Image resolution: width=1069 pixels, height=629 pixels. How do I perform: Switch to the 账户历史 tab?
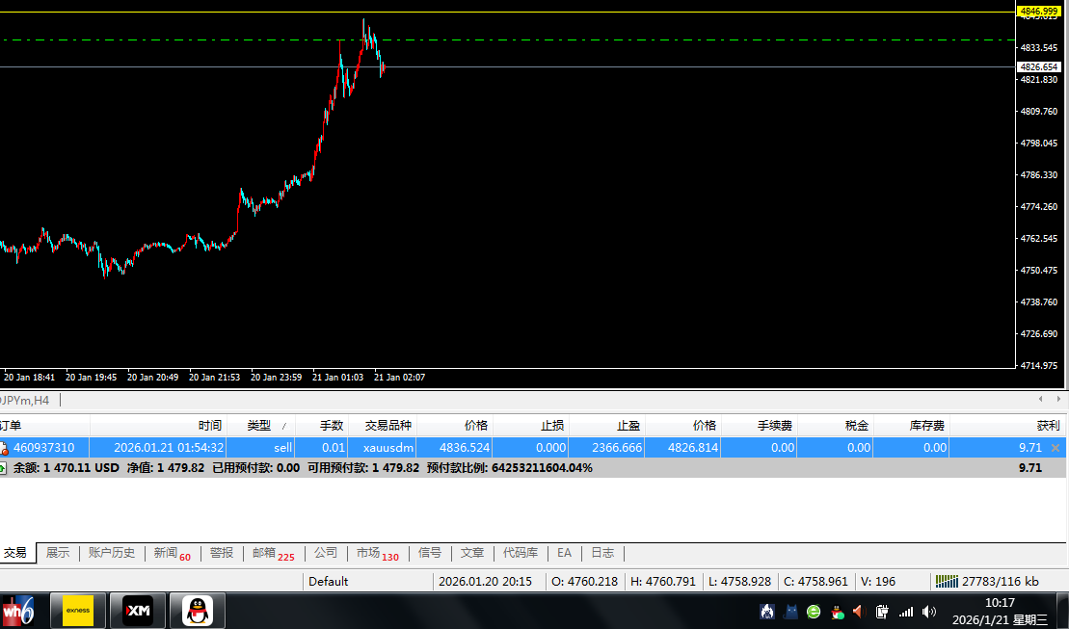click(112, 553)
